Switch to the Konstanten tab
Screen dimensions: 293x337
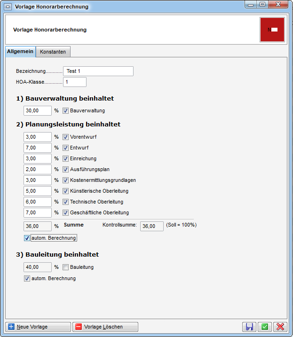(x=53, y=52)
